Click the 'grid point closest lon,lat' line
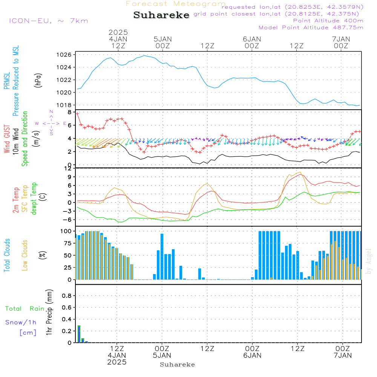This screenshot has width=377, height=377. coord(276,14)
